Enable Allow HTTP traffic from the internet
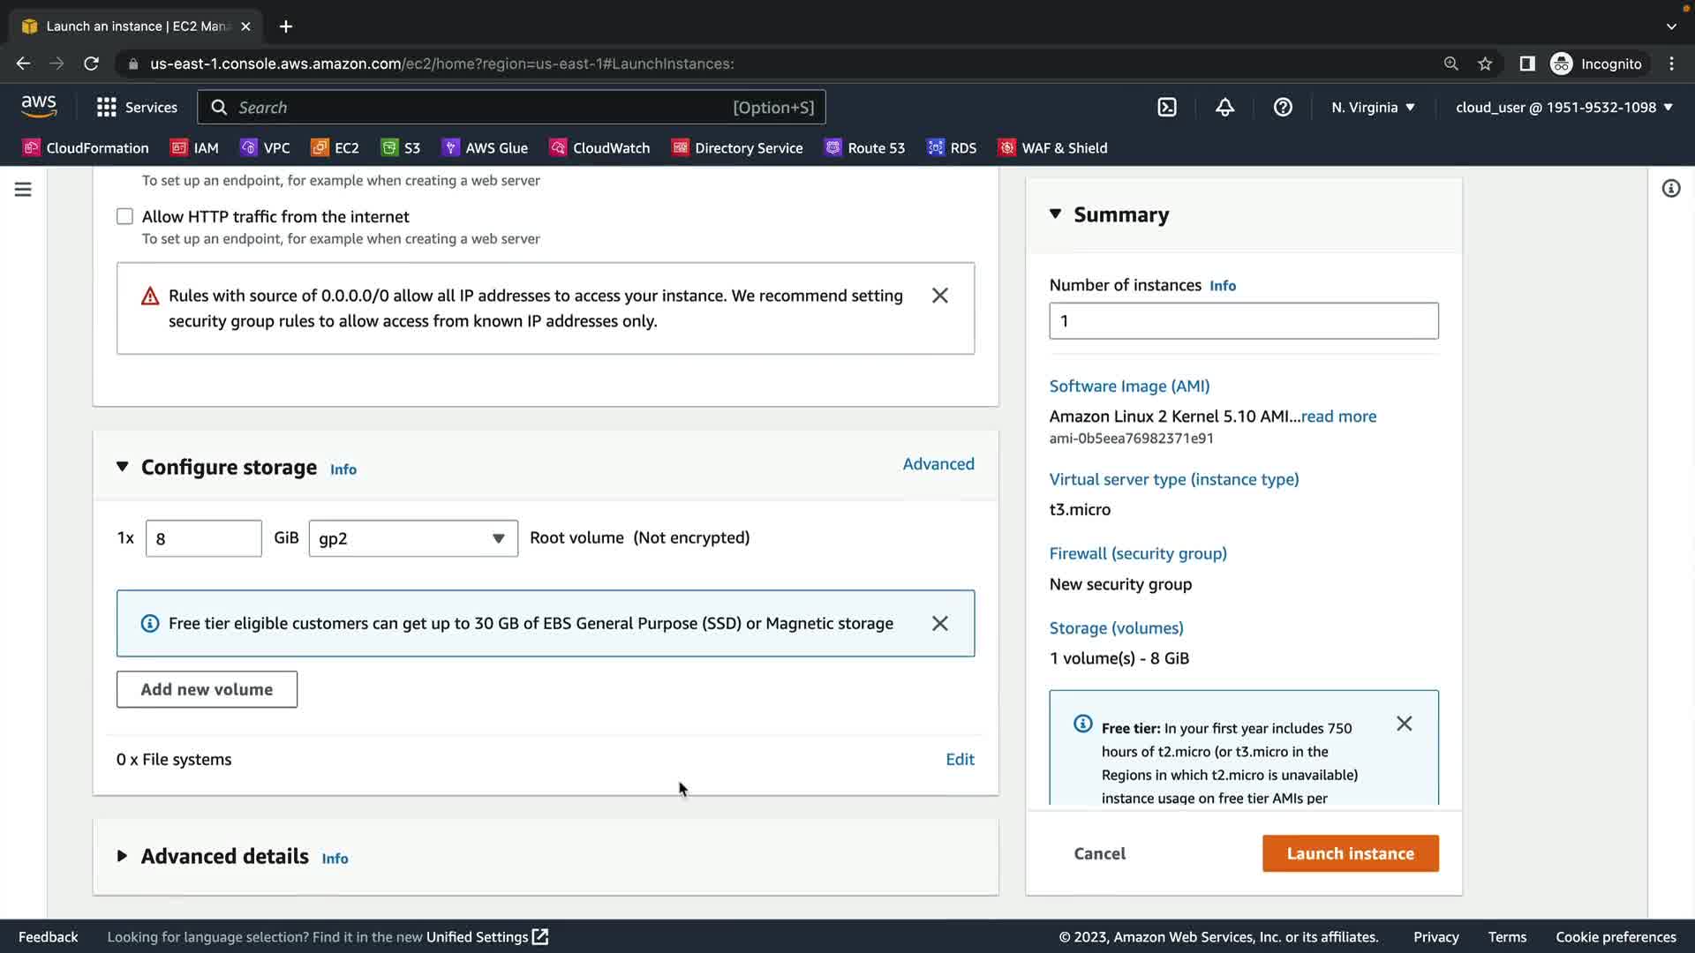The width and height of the screenshot is (1695, 953). 125,217
